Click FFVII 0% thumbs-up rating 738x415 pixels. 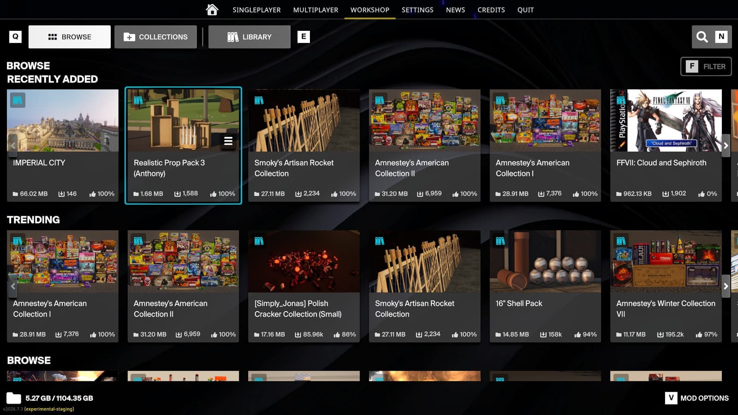click(x=708, y=194)
